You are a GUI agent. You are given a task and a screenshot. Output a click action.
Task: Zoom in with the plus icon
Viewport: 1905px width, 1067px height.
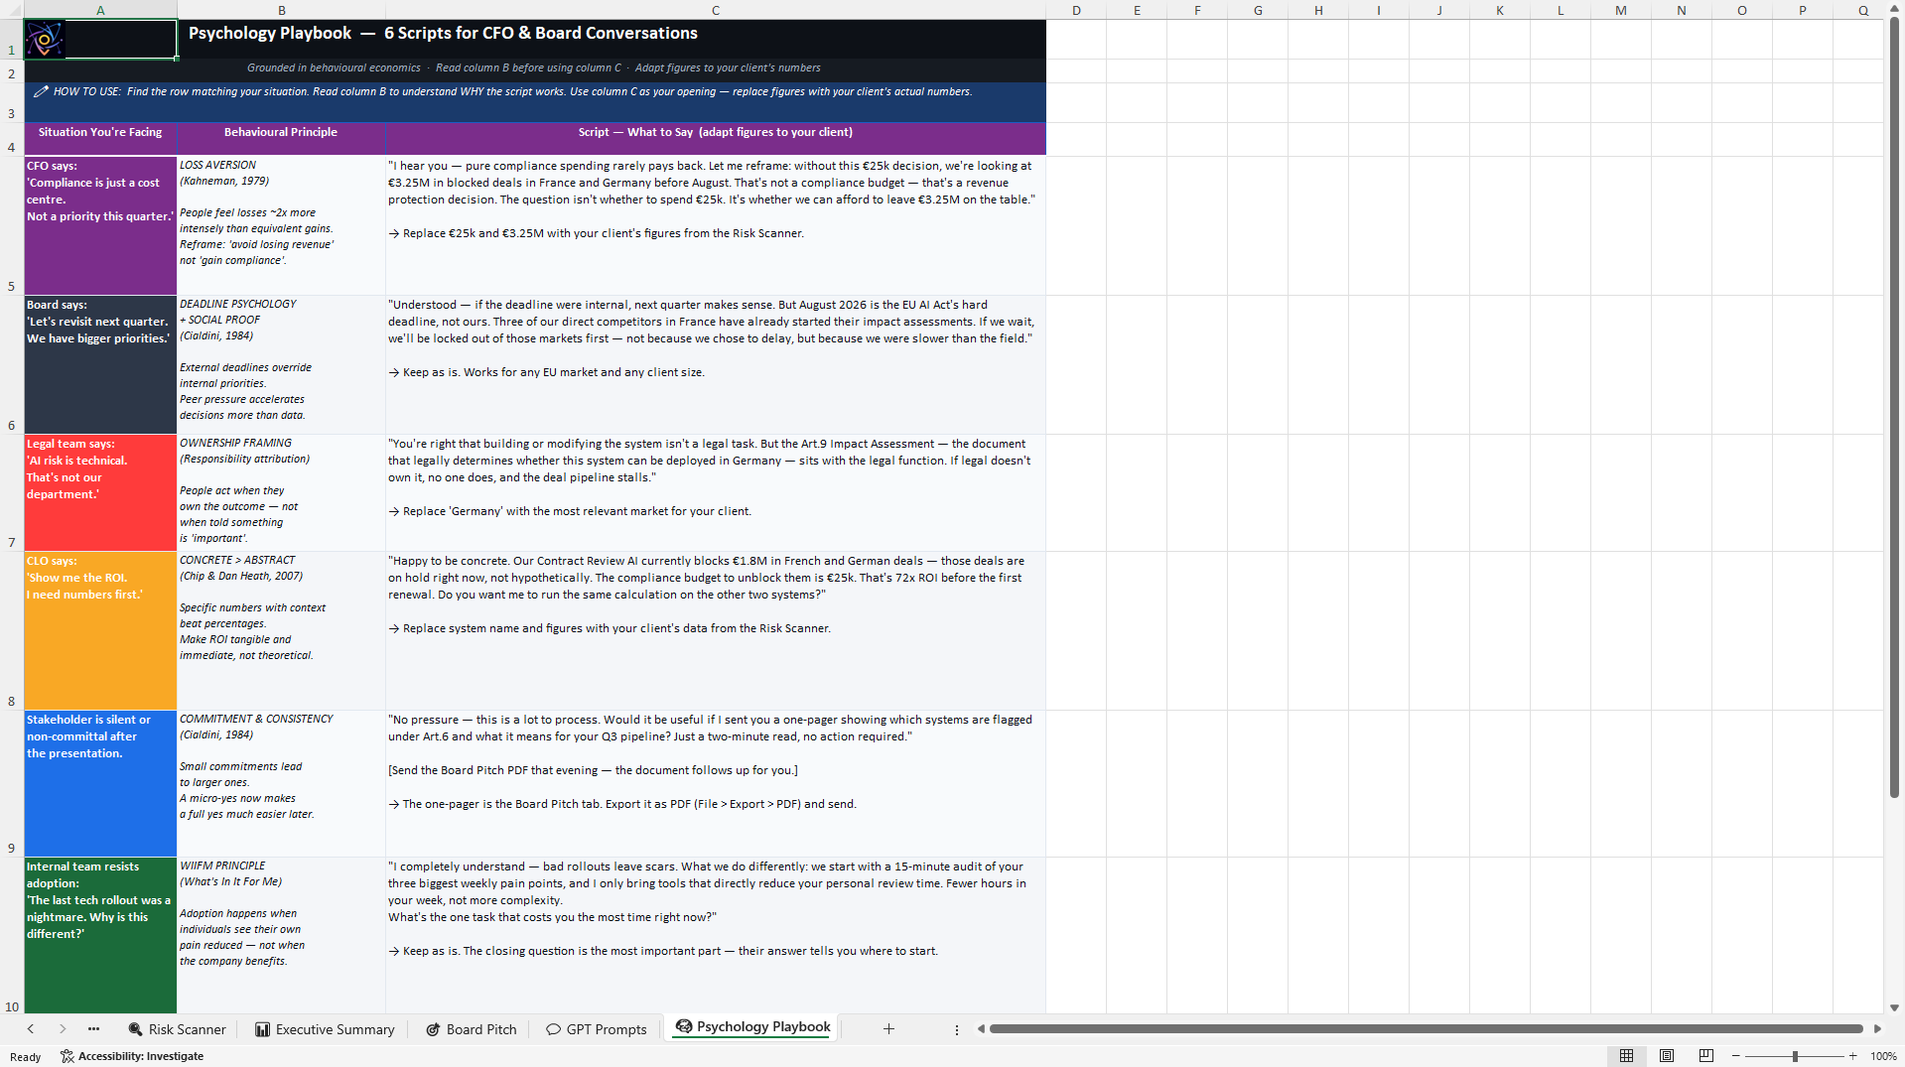point(1852,1056)
